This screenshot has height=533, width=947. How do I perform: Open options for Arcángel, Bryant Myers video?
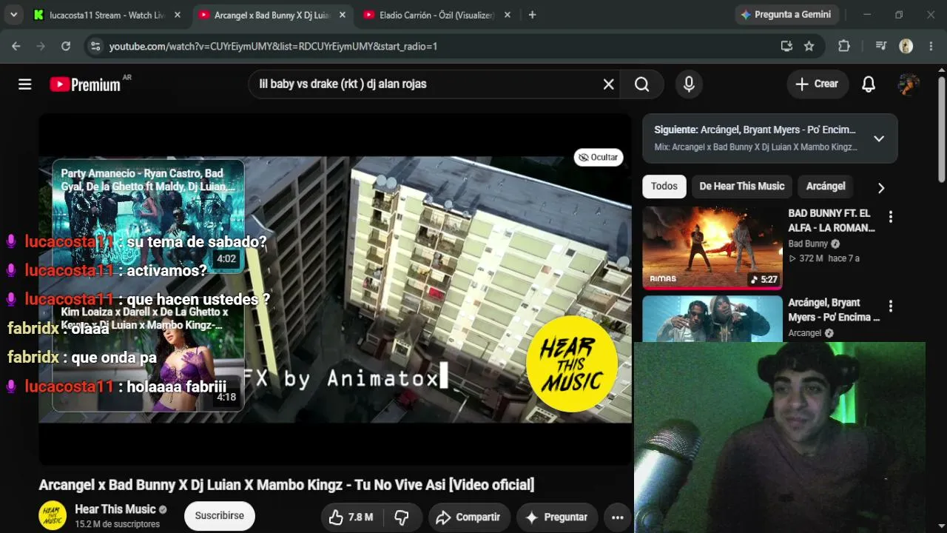[x=891, y=306]
